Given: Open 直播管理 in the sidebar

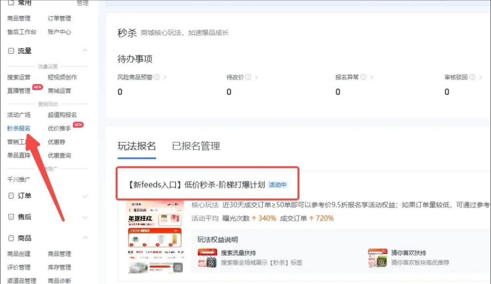Looking at the screenshot, I should (x=19, y=91).
